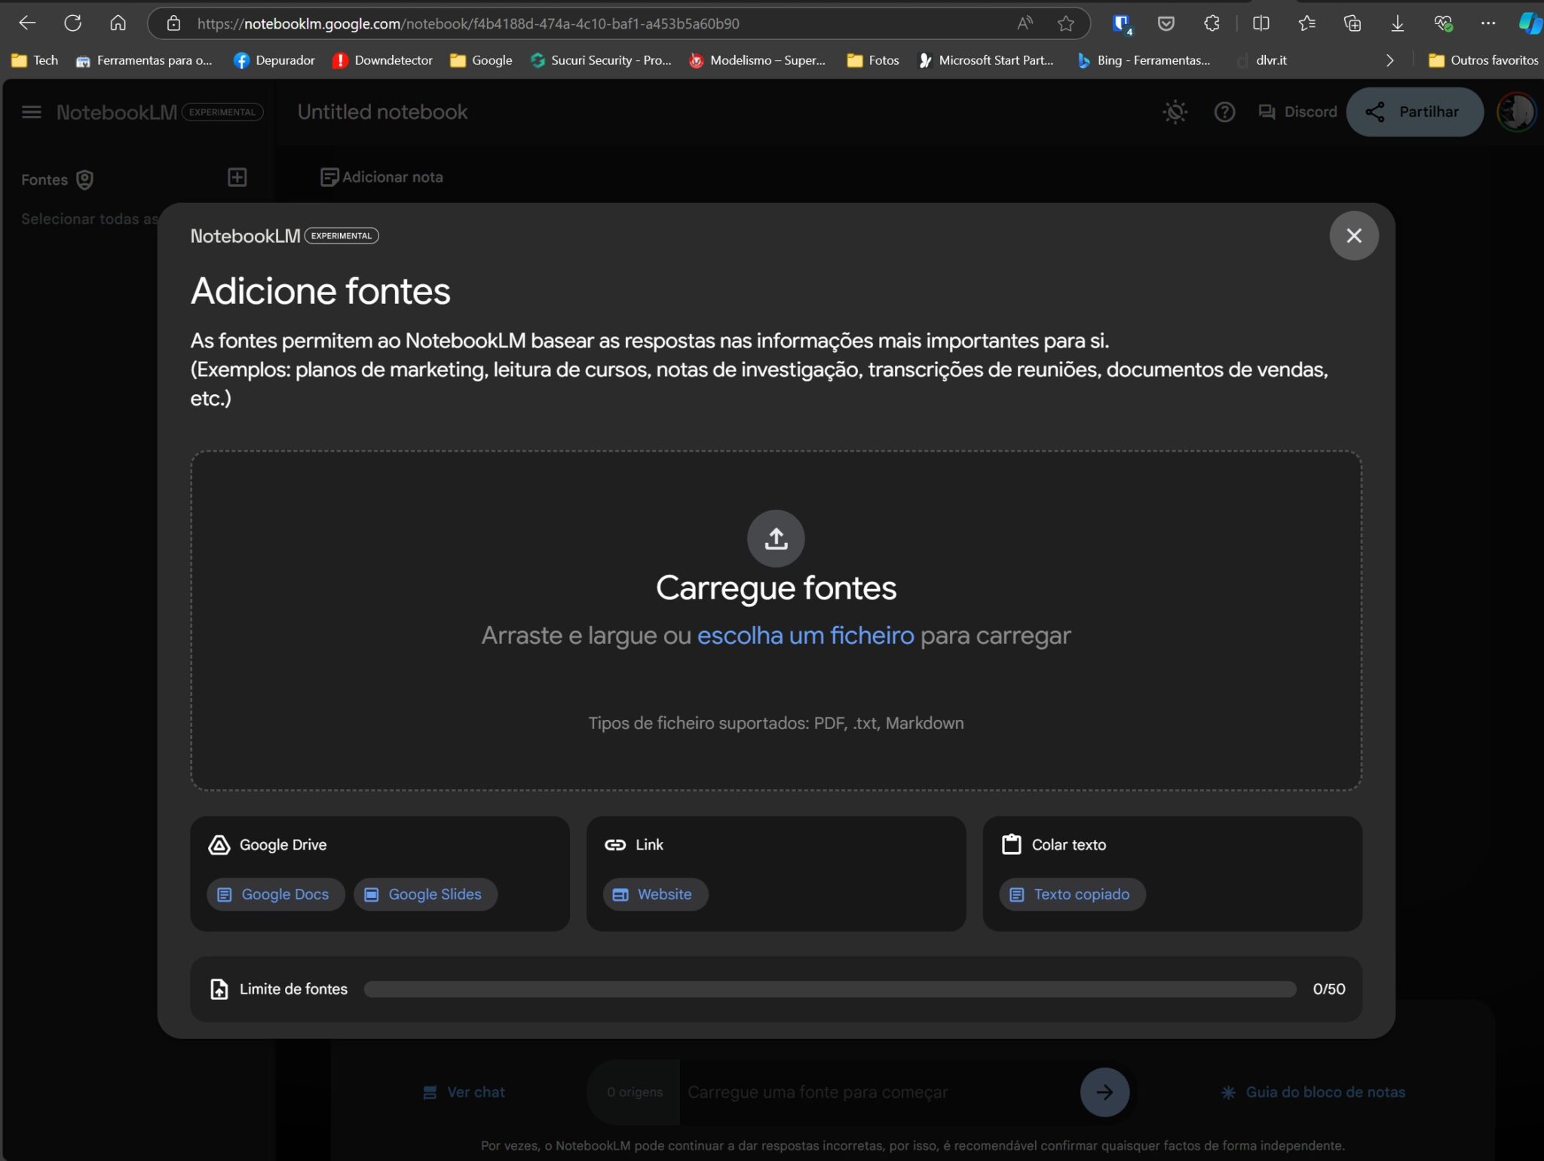The height and width of the screenshot is (1161, 1544).
Task: Click the add source plus icon beside Fontes
Action: [x=237, y=178]
